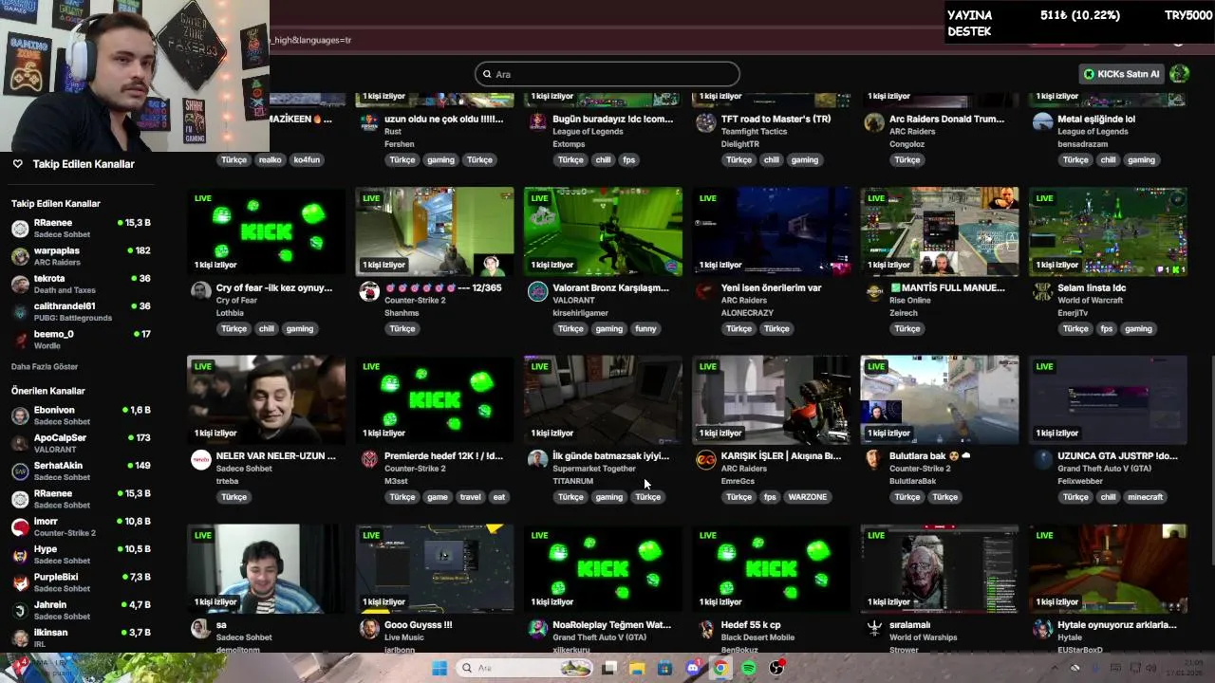Open PurpleBixi avatar in recommended channels
This screenshot has width=1215, height=683.
click(20, 582)
